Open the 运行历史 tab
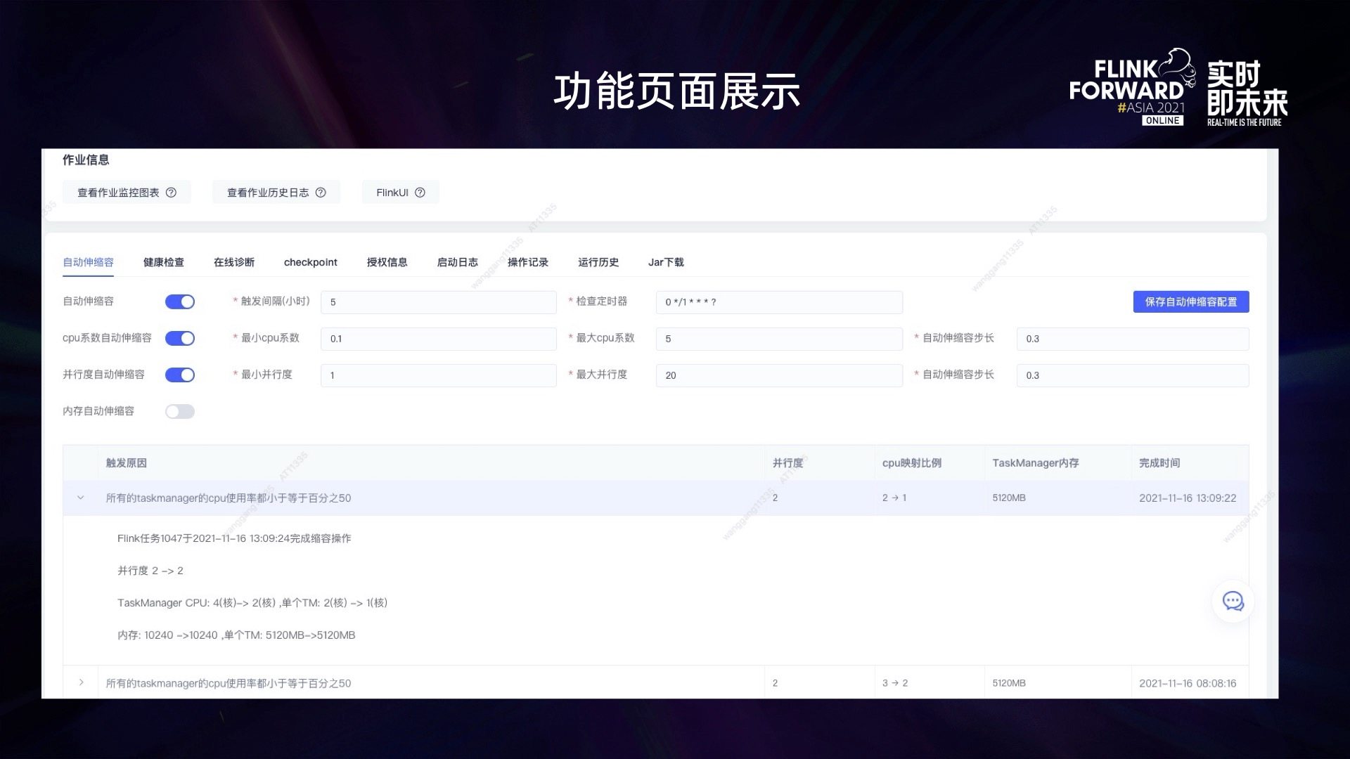 (598, 262)
